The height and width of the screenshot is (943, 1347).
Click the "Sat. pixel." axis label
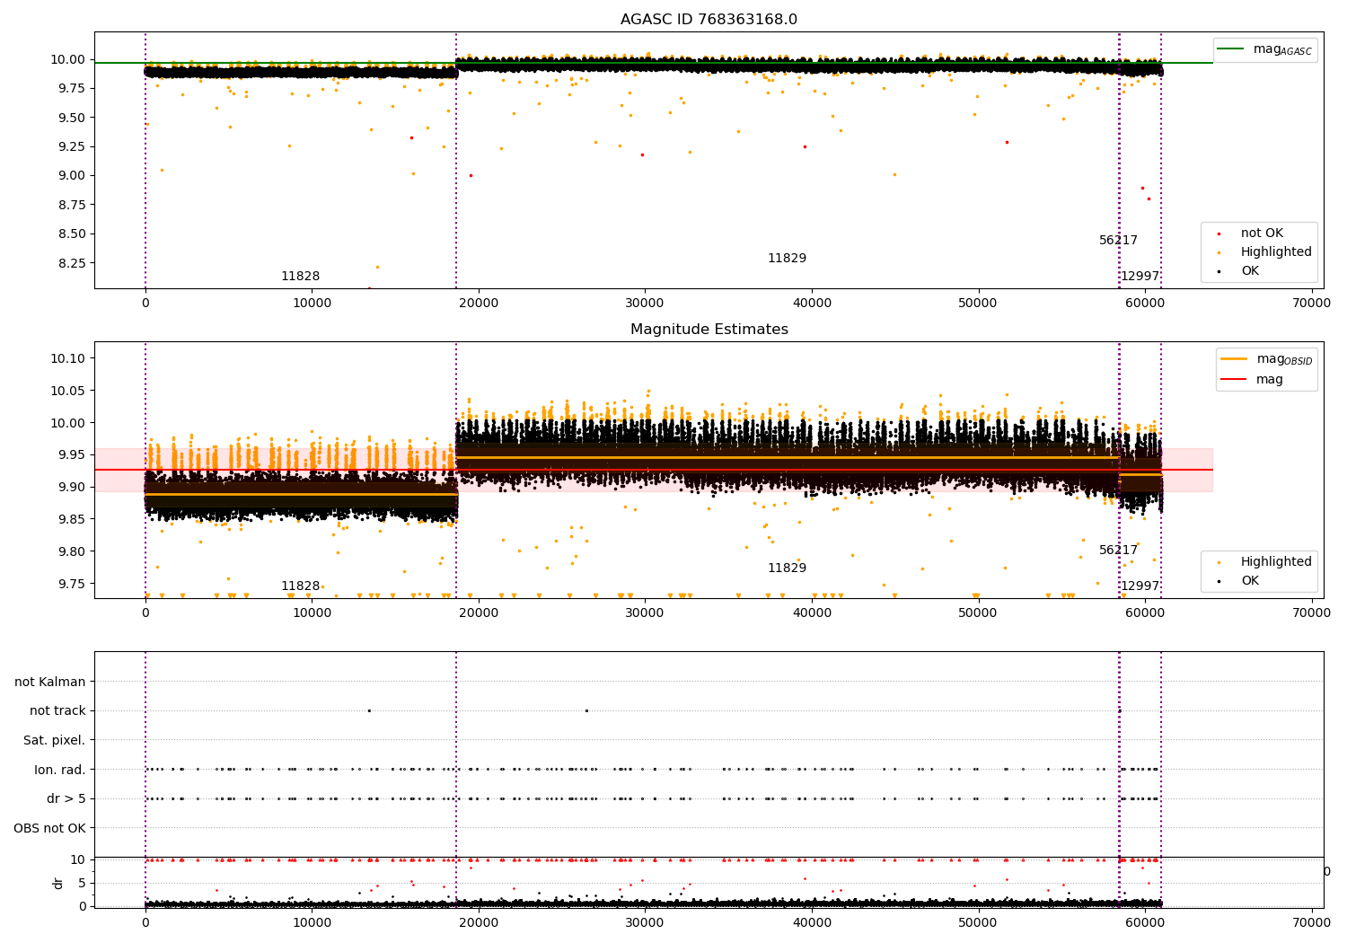pos(55,741)
